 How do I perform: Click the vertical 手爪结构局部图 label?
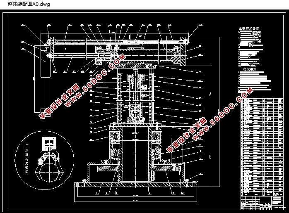(x=27, y=159)
